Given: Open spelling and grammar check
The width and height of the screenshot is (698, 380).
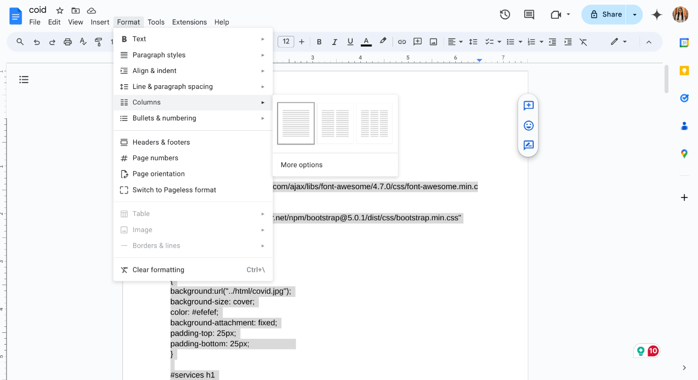Looking at the screenshot, I should click(x=83, y=41).
